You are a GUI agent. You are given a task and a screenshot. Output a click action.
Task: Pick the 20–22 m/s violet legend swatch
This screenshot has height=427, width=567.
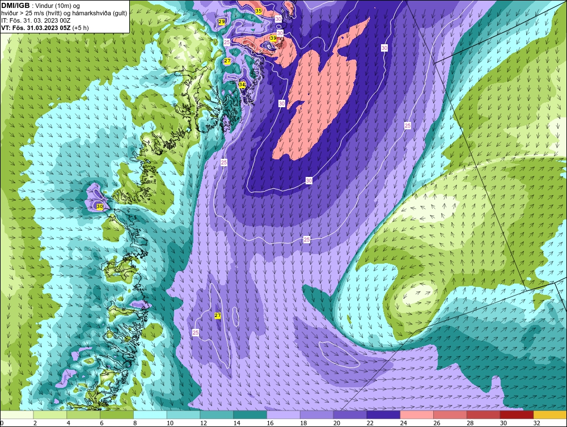click(x=350, y=415)
